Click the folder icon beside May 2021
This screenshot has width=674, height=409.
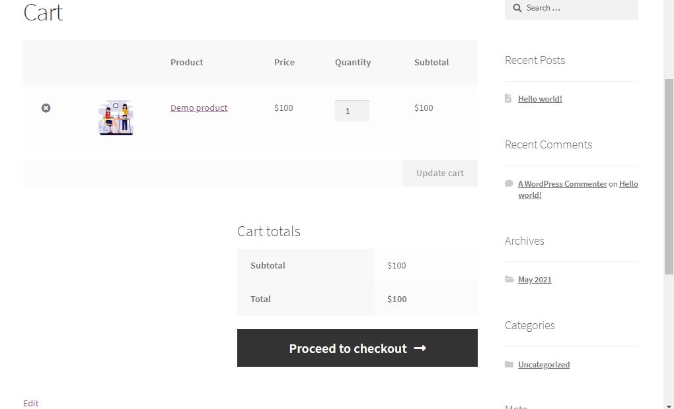[x=509, y=280]
